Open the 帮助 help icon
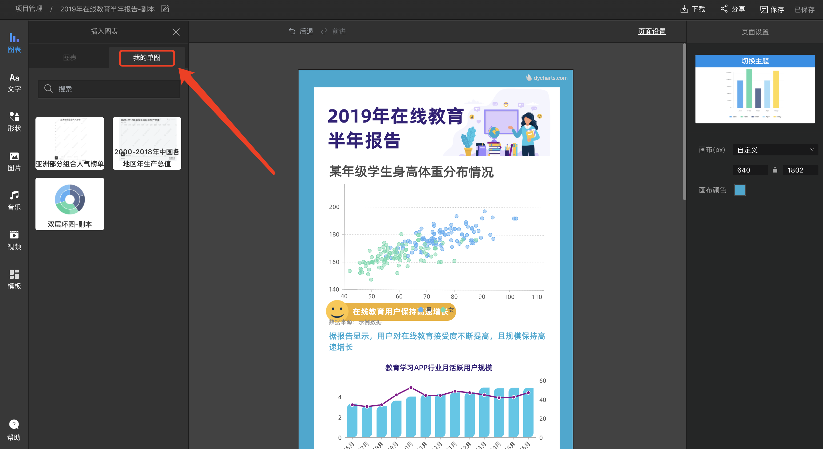This screenshot has width=823, height=449. tap(14, 430)
